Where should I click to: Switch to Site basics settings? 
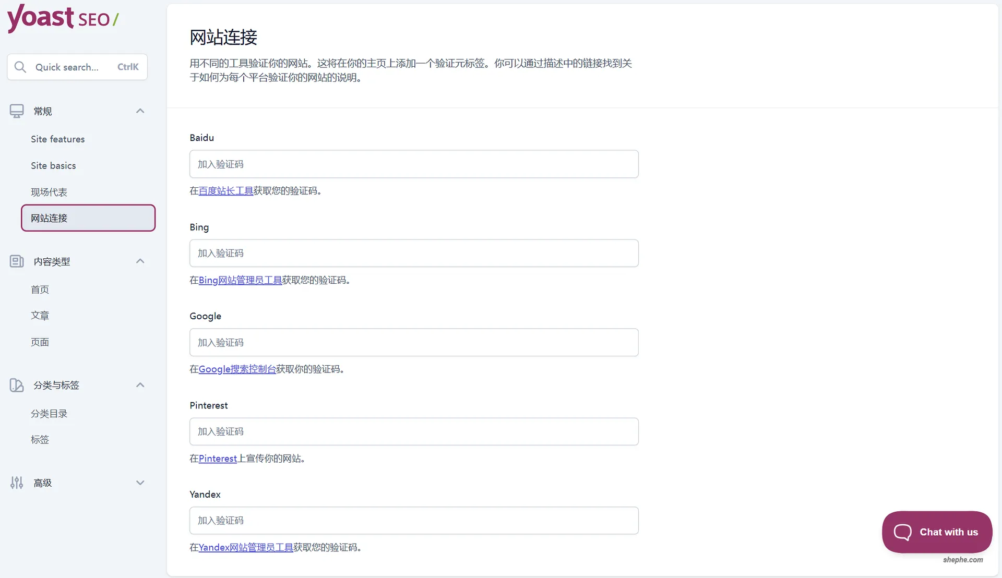click(x=53, y=165)
